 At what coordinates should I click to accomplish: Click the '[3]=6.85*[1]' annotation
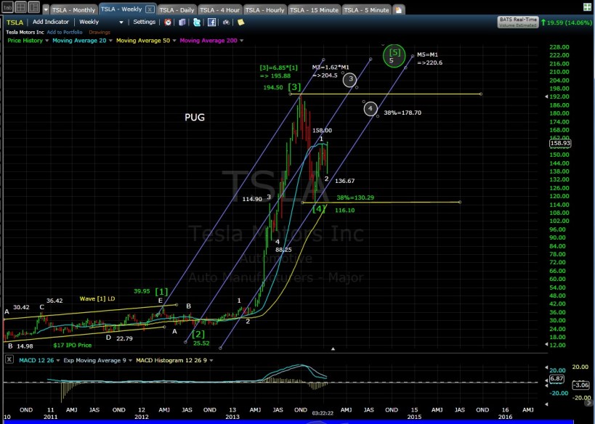click(x=278, y=68)
